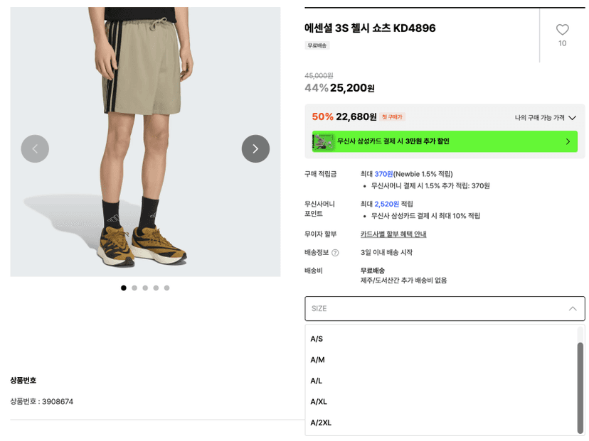
Task: Go to next product image arrow
Action: pos(255,148)
